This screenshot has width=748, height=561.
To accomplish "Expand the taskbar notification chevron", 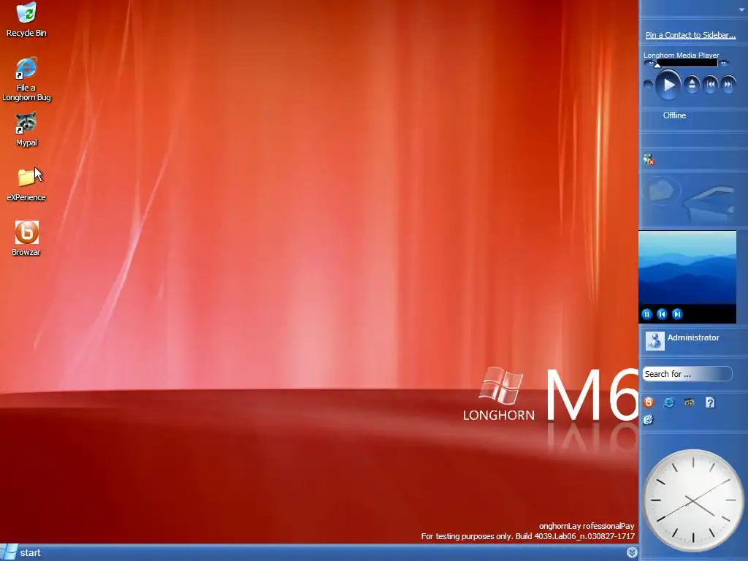I will (x=632, y=552).
